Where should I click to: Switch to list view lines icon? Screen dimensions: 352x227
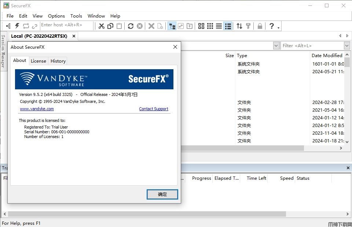219,26
